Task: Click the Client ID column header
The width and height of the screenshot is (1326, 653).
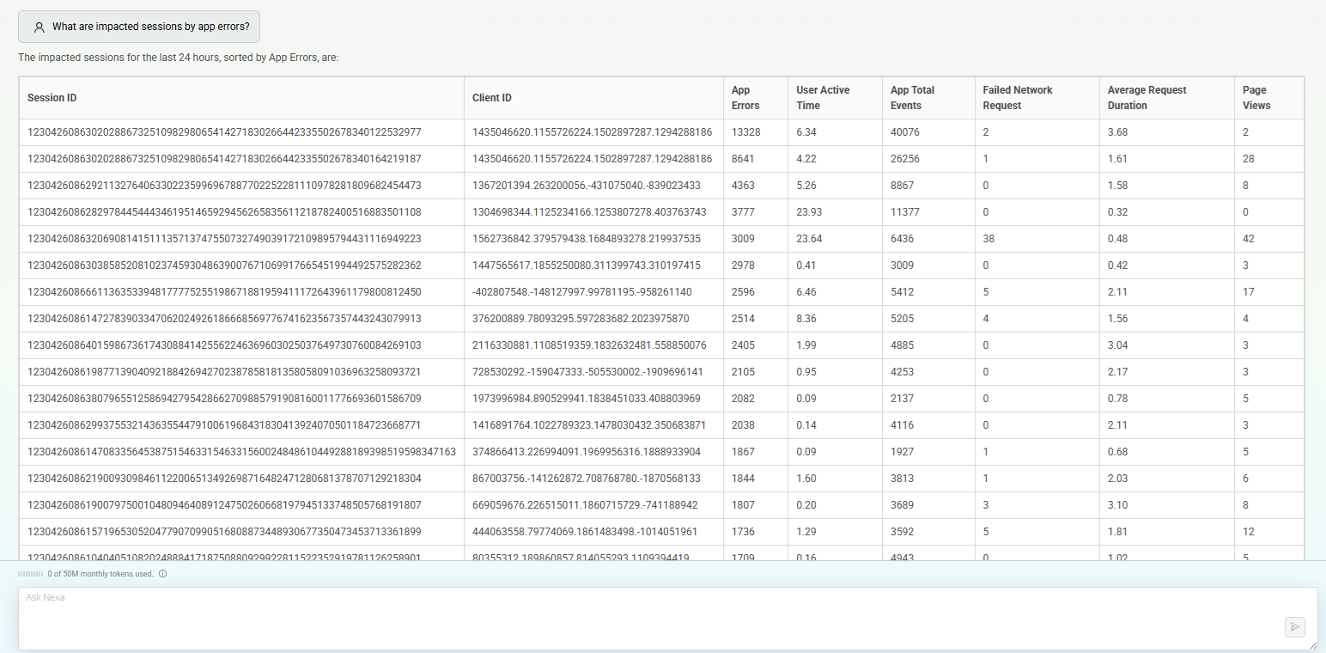Action: (593, 98)
